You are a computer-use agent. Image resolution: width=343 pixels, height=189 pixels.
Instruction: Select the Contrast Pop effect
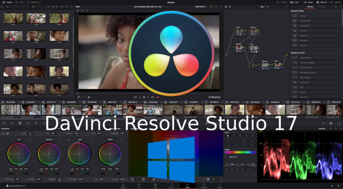pos(315,82)
